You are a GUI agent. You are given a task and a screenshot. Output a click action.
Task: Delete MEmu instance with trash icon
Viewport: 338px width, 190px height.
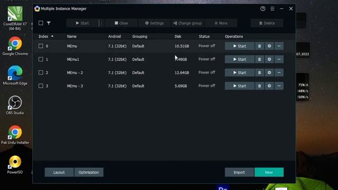click(x=259, y=46)
